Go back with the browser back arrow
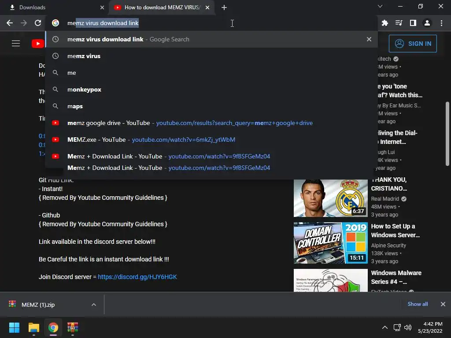This screenshot has height=338, width=451. point(10,23)
